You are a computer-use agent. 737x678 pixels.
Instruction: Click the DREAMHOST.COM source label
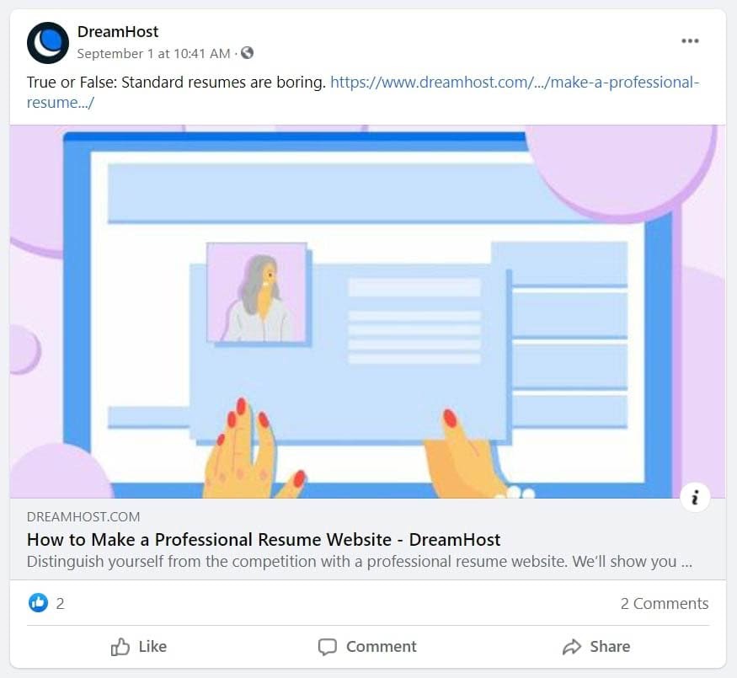83,517
